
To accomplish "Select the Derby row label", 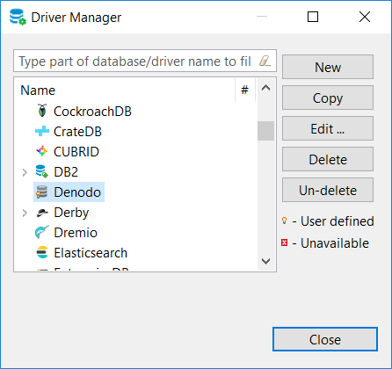I will click(x=71, y=213).
